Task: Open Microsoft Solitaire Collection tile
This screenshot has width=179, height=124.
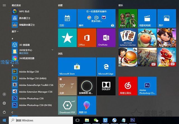Action: [x=128, y=38]
